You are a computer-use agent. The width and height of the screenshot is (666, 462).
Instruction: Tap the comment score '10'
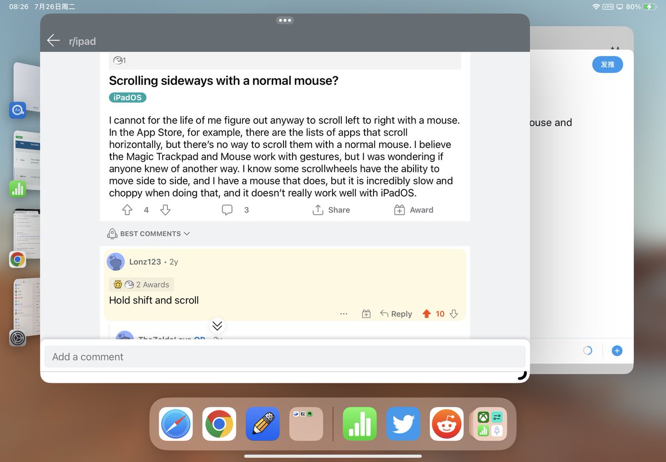[440, 314]
